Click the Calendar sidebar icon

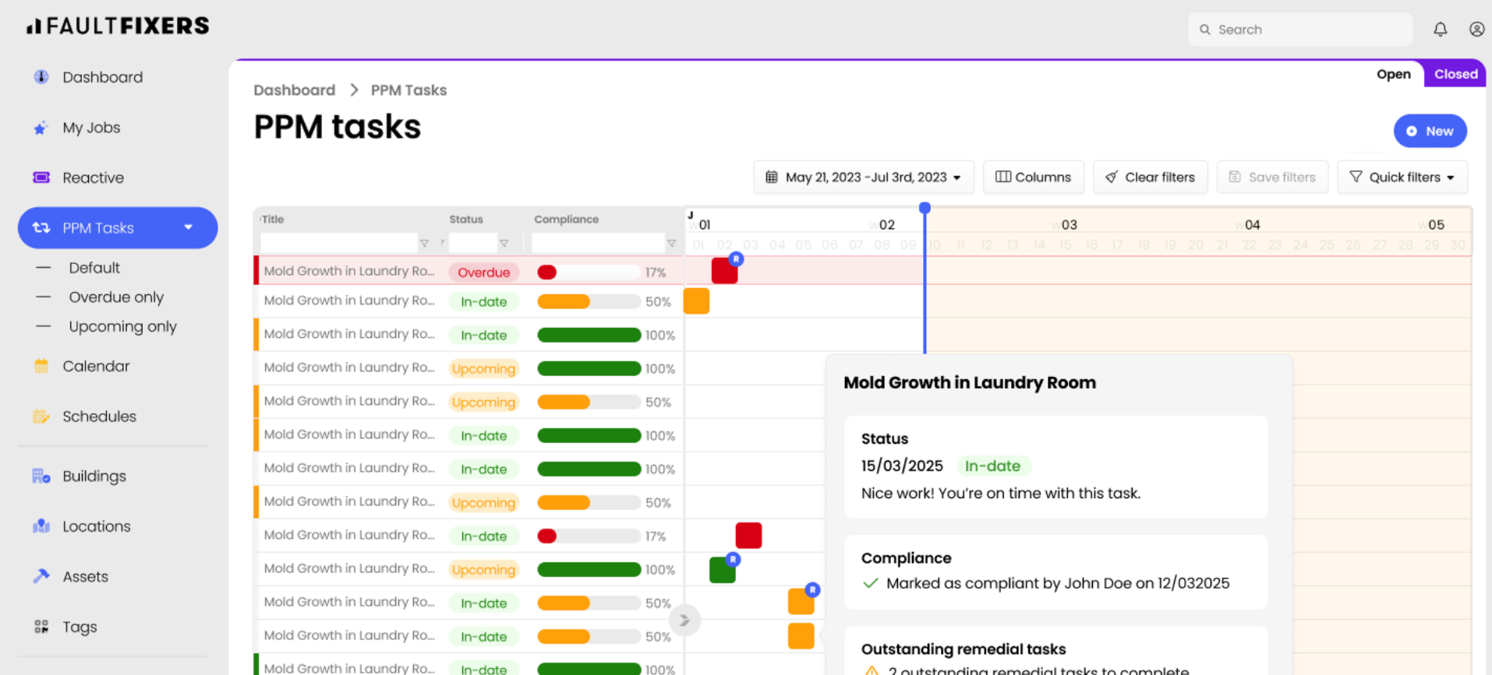(41, 366)
